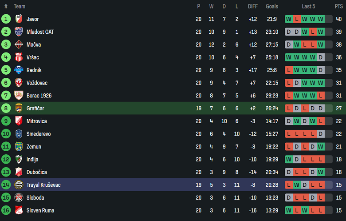Open the Borac 1926 team link
Screen dimensions: 346x221
point(39,96)
